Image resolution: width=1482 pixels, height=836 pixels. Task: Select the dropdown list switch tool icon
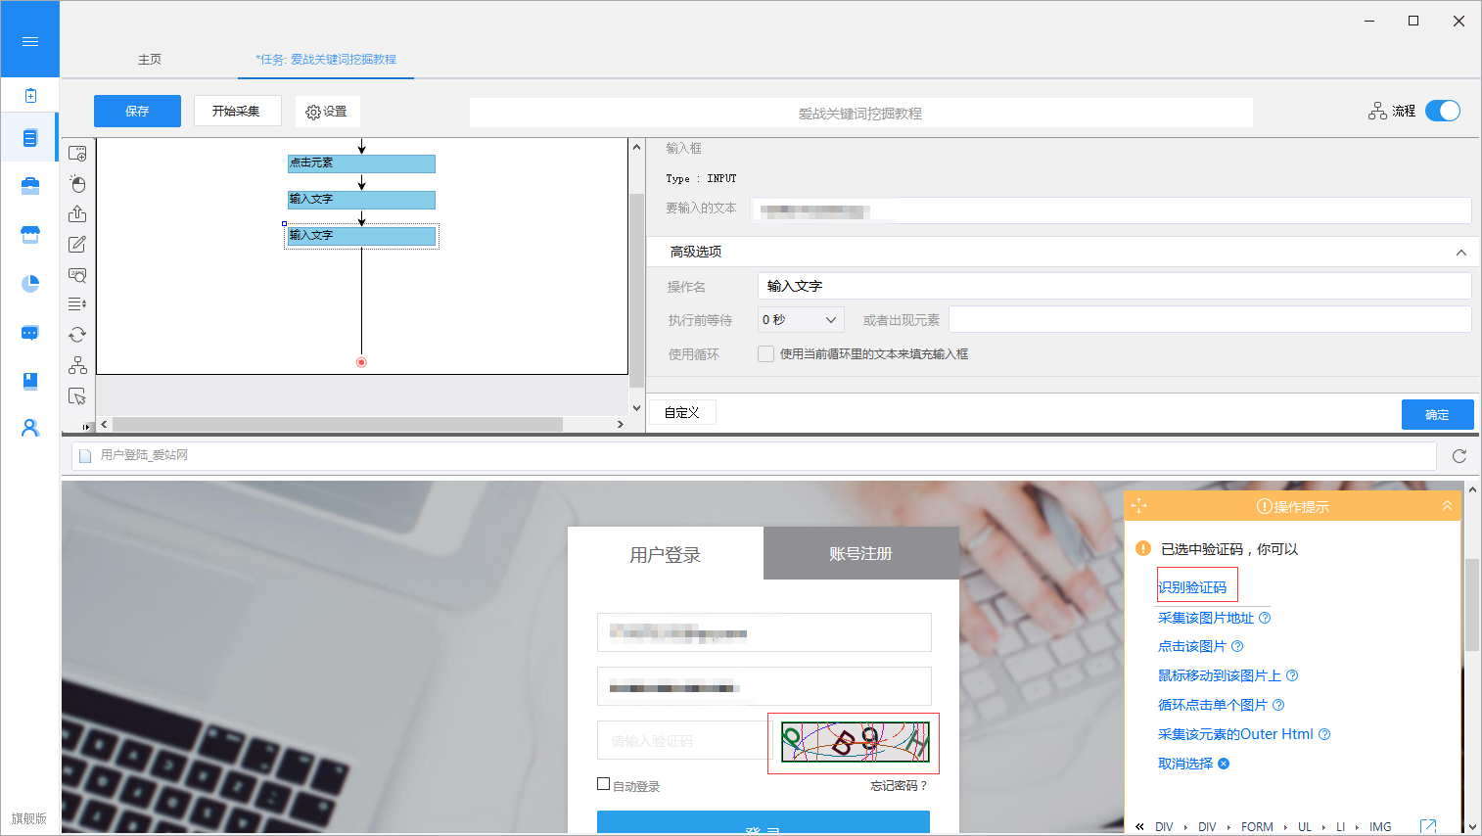(77, 304)
